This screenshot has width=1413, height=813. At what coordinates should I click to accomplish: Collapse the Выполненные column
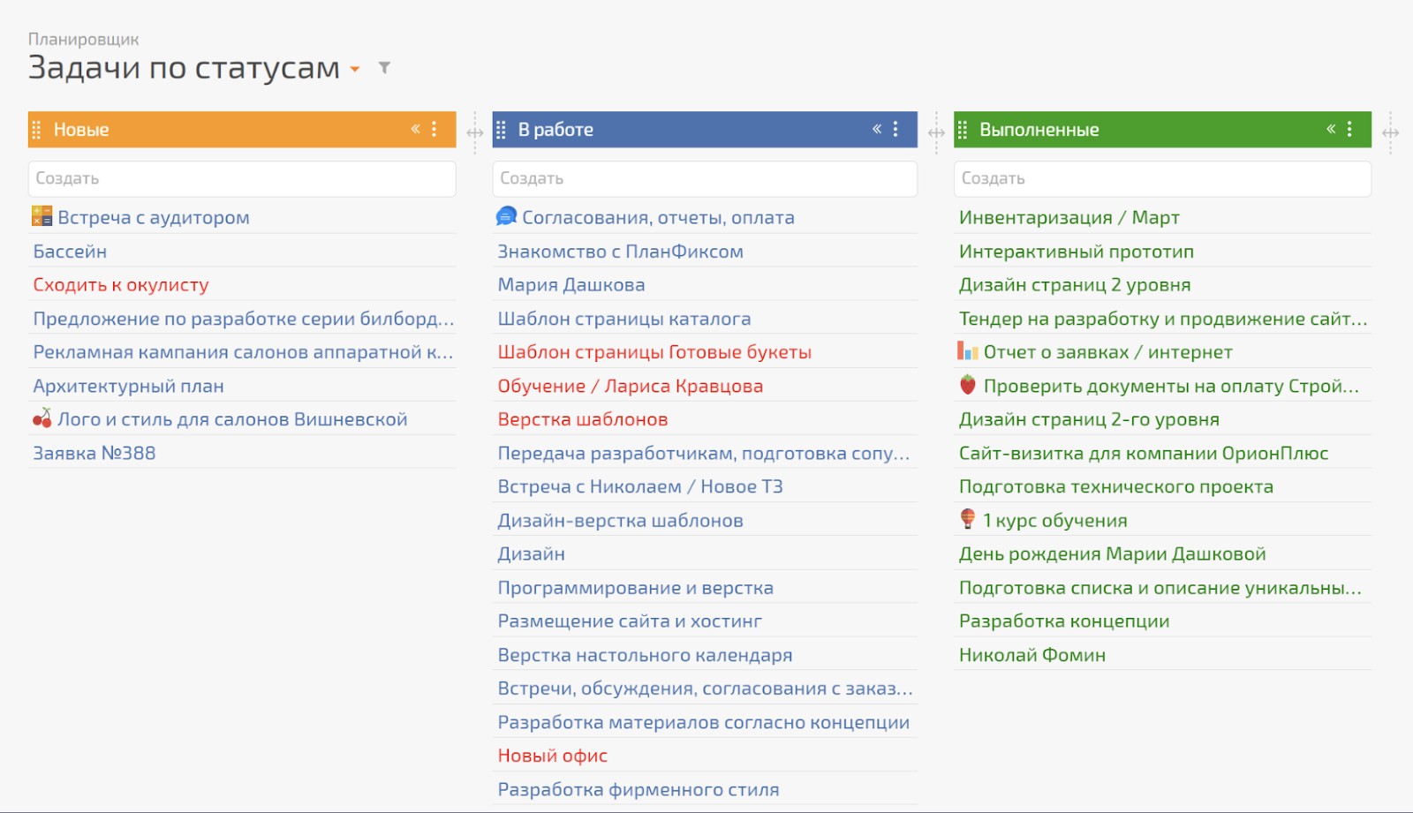pyautogui.click(x=1331, y=129)
